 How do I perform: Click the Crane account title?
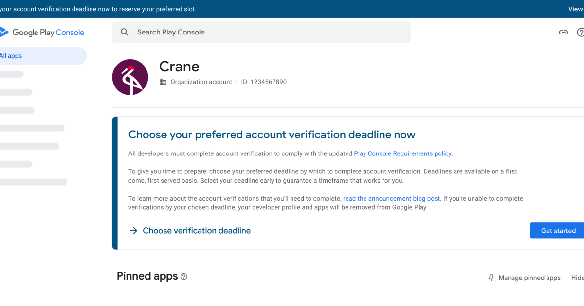click(179, 67)
